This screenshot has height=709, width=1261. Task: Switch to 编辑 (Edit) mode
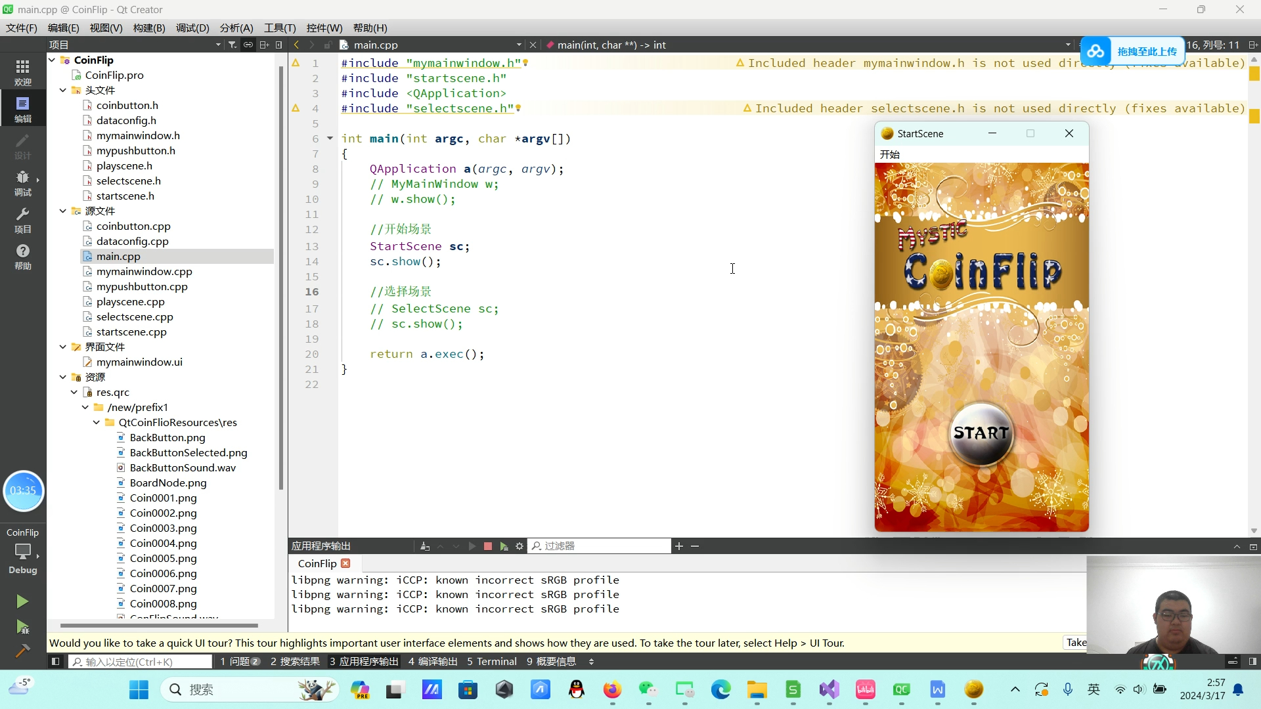(x=23, y=109)
